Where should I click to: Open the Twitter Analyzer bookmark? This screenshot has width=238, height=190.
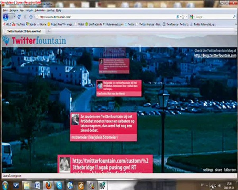[x=148, y=24]
